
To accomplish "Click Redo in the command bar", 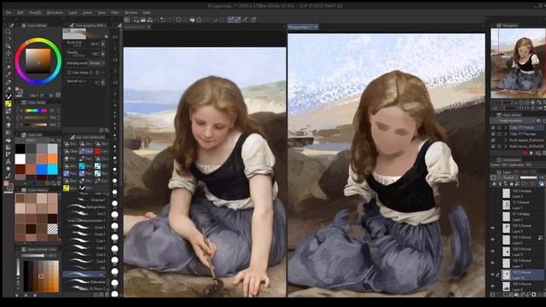I will click(171, 20).
